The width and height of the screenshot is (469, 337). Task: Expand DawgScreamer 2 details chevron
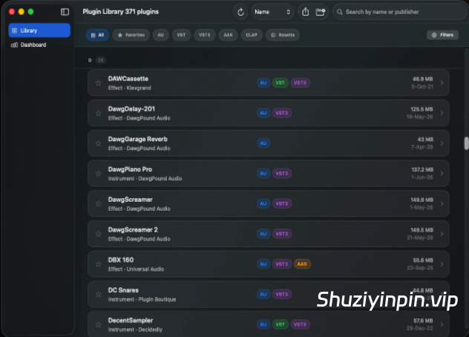tap(442, 234)
